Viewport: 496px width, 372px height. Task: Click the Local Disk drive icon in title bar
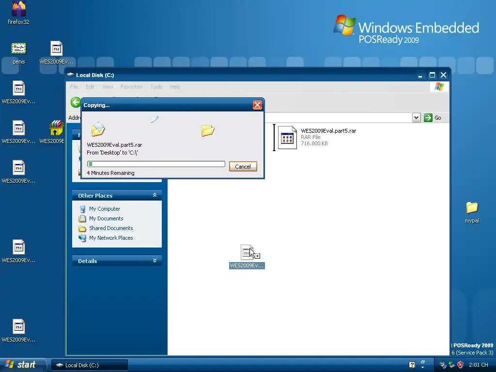pos(70,75)
